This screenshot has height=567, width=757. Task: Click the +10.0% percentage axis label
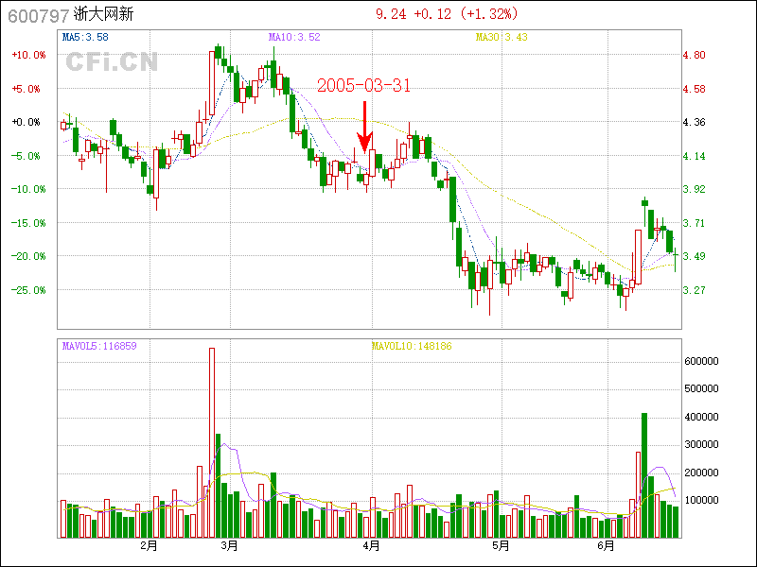point(28,55)
